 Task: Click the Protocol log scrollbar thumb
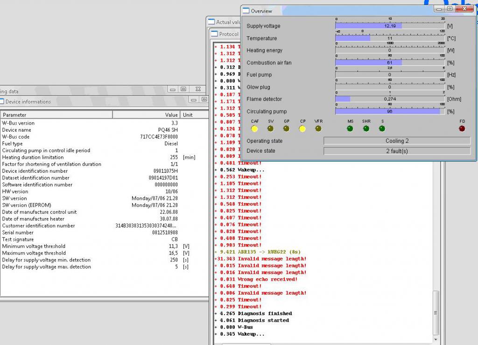pyautogui.click(x=436, y=313)
